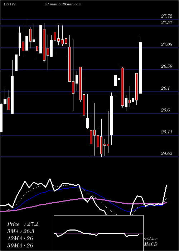
Task: Click the 27.72 price level label
Action: click(166, 16)
